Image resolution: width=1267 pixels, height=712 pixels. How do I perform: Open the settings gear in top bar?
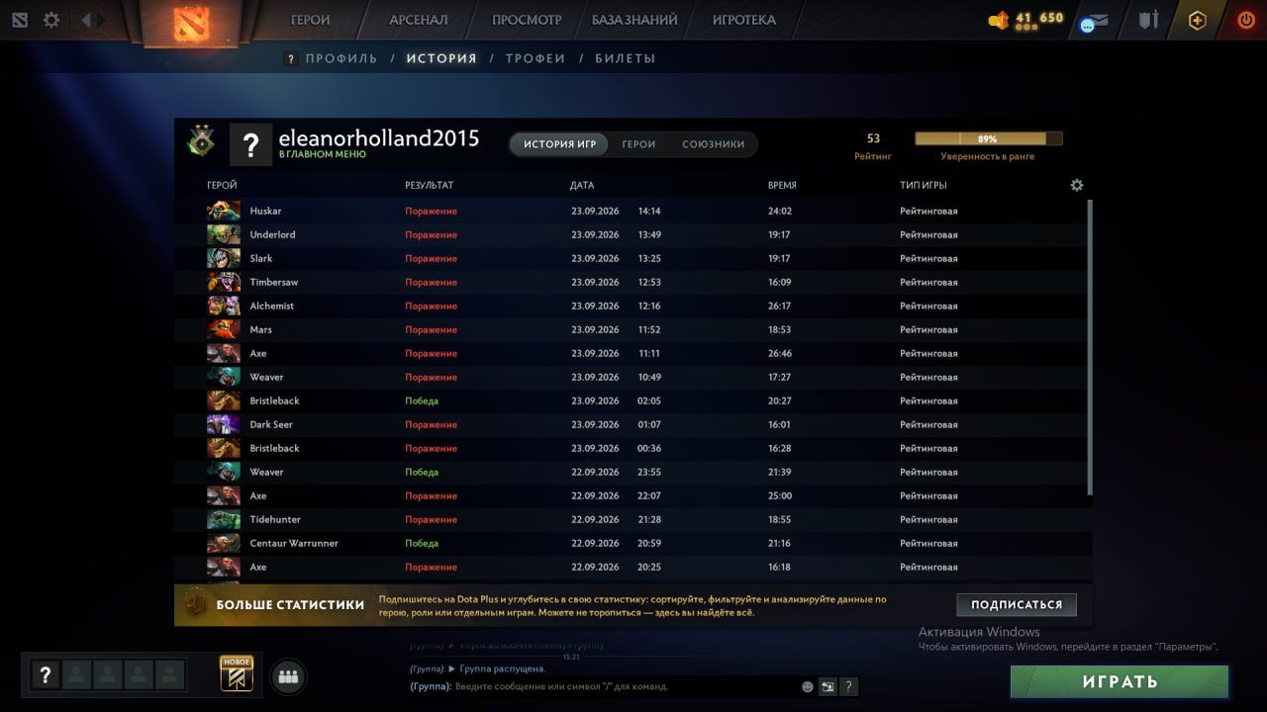click(51, 20)
